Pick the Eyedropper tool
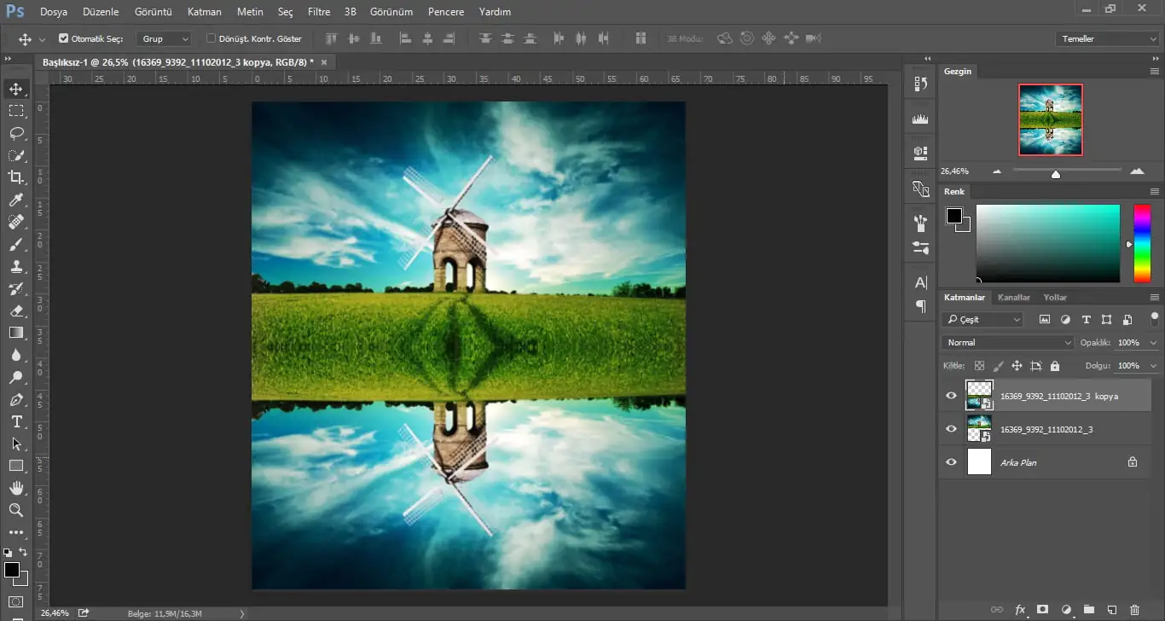 coord(16,200)
